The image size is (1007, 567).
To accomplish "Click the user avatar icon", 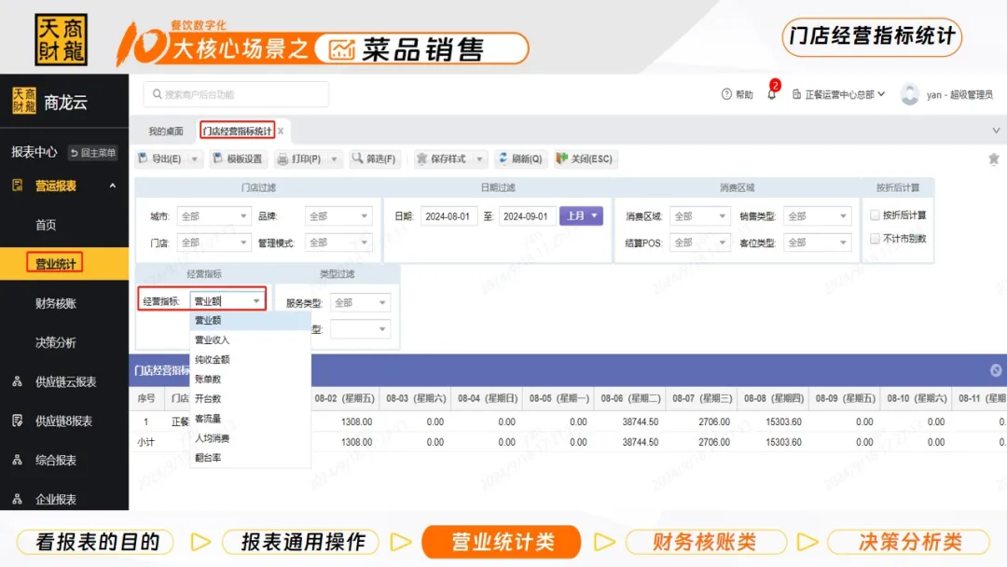I will (909, 94).
